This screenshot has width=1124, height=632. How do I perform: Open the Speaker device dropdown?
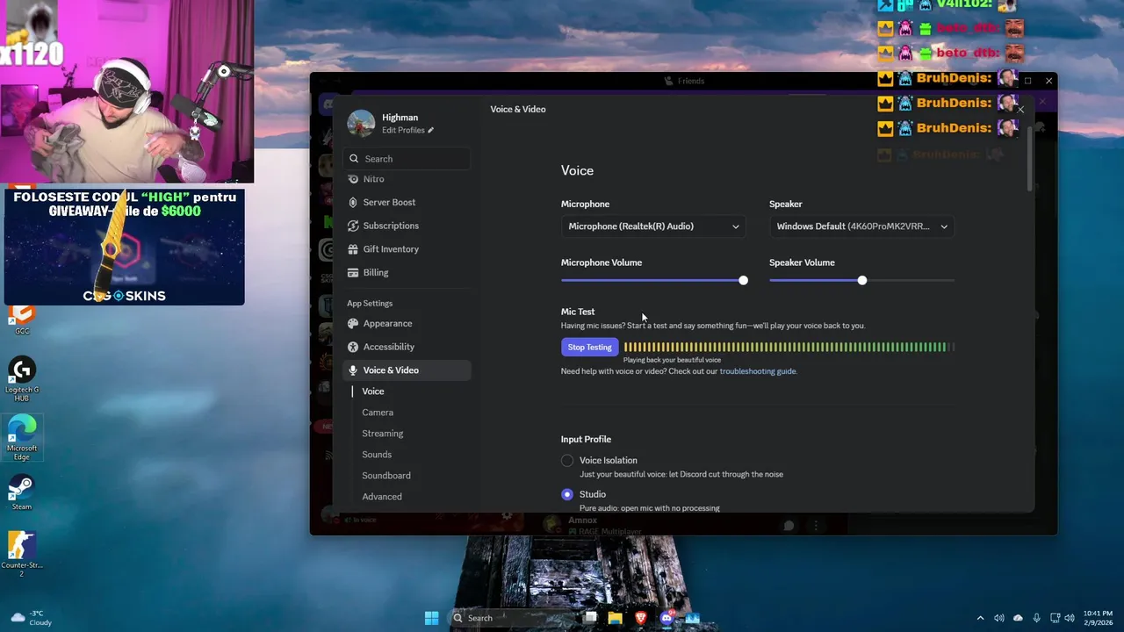point(861,226)
